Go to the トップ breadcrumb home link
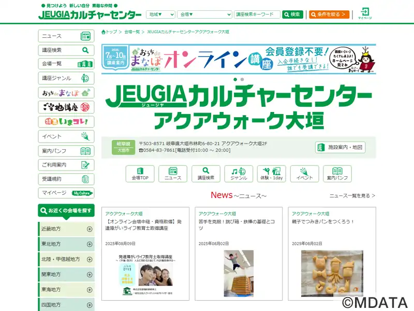This screenshot has width=414, height=311. pos(109,32)
